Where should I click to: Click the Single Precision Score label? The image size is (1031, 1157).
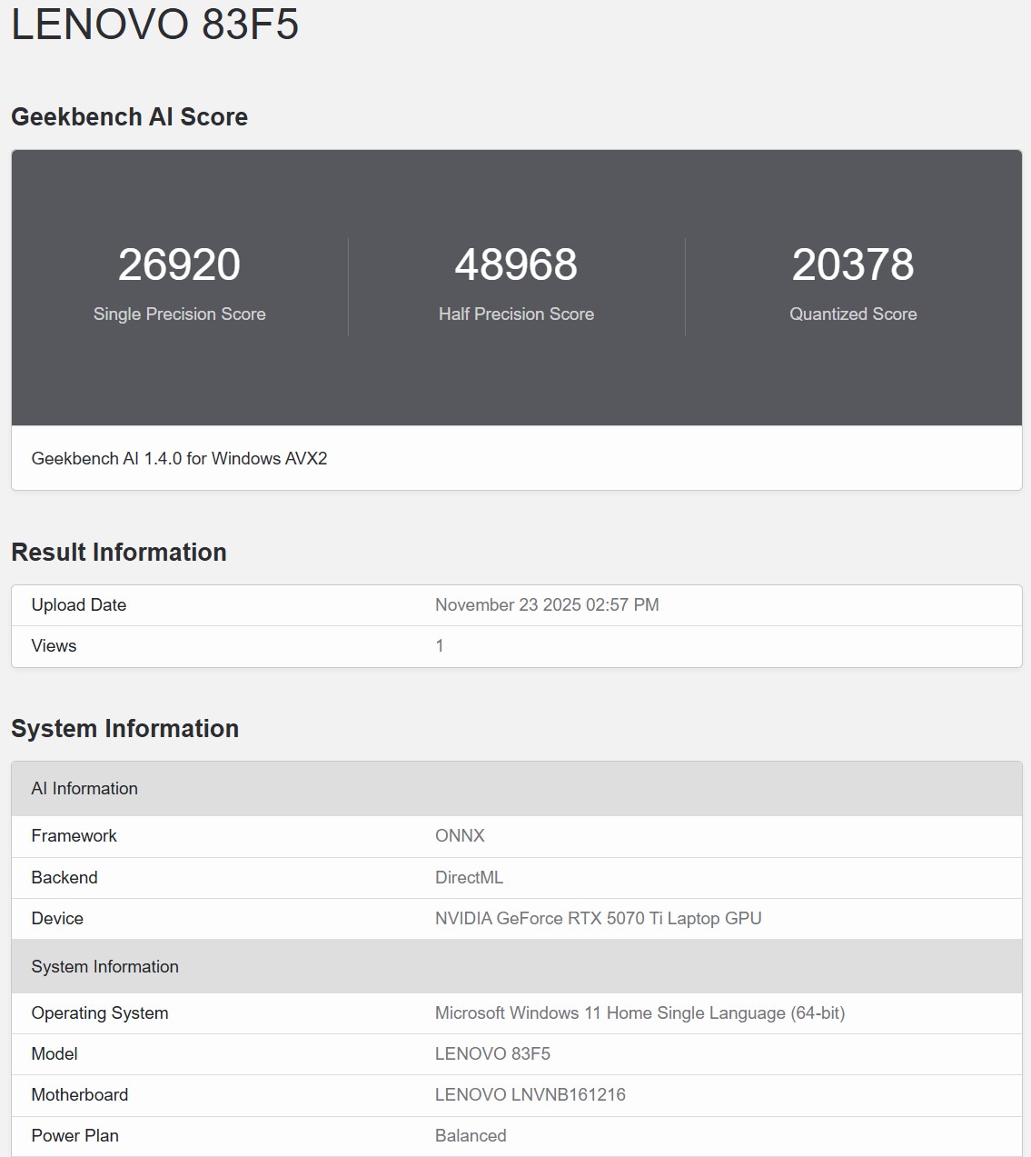tap(179, 314)
